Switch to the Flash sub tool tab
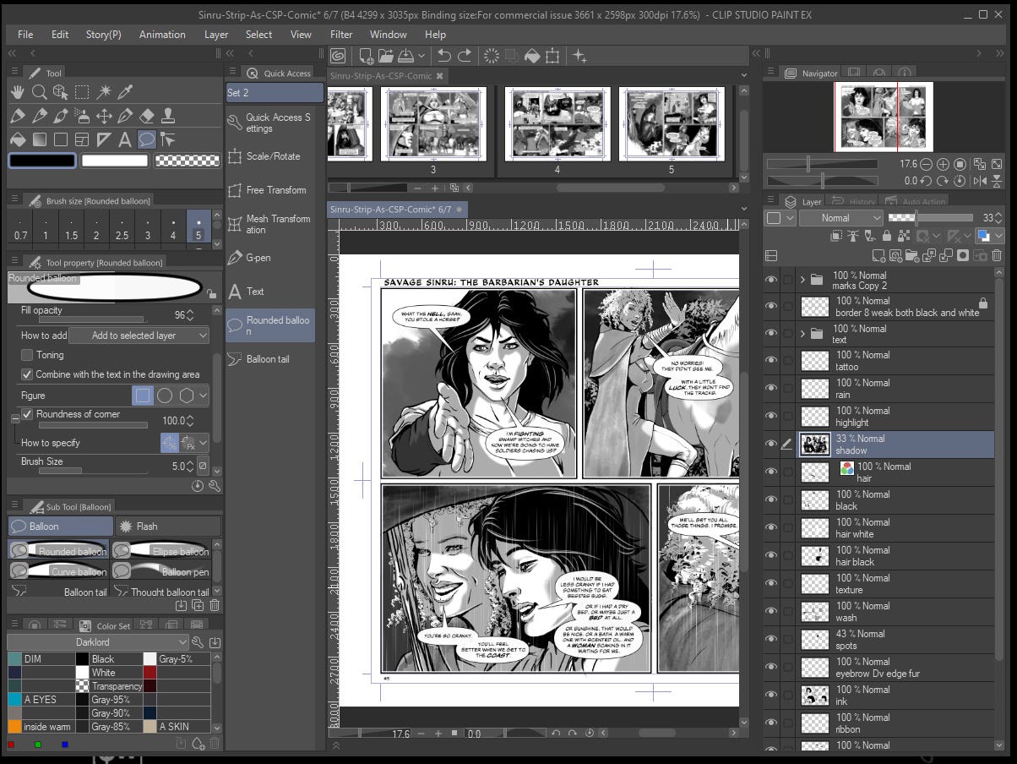 (x=166, y=526)
